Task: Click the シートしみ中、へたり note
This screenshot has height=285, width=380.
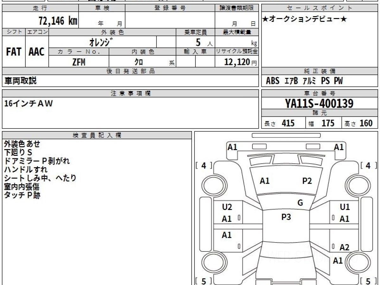Action: point(40,178)
